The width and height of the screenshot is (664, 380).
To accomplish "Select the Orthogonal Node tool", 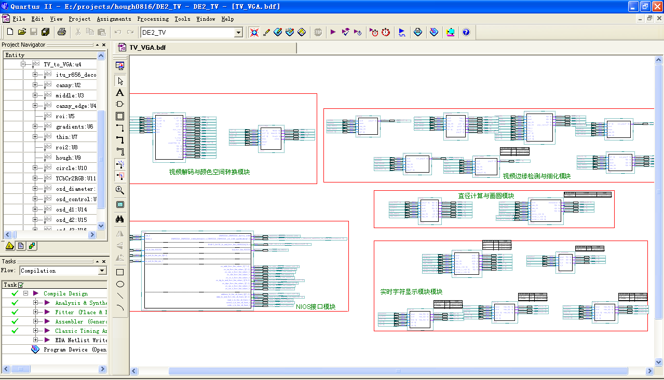I will point(120,128).
